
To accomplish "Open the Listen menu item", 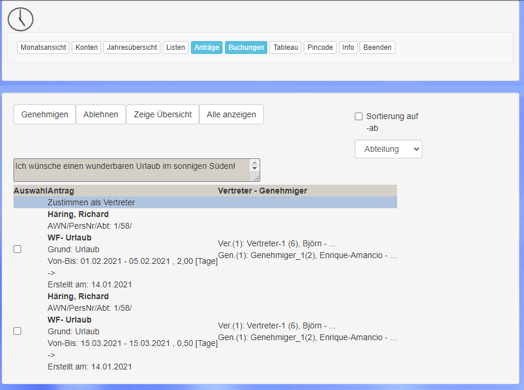I will [x=176, y=48].
